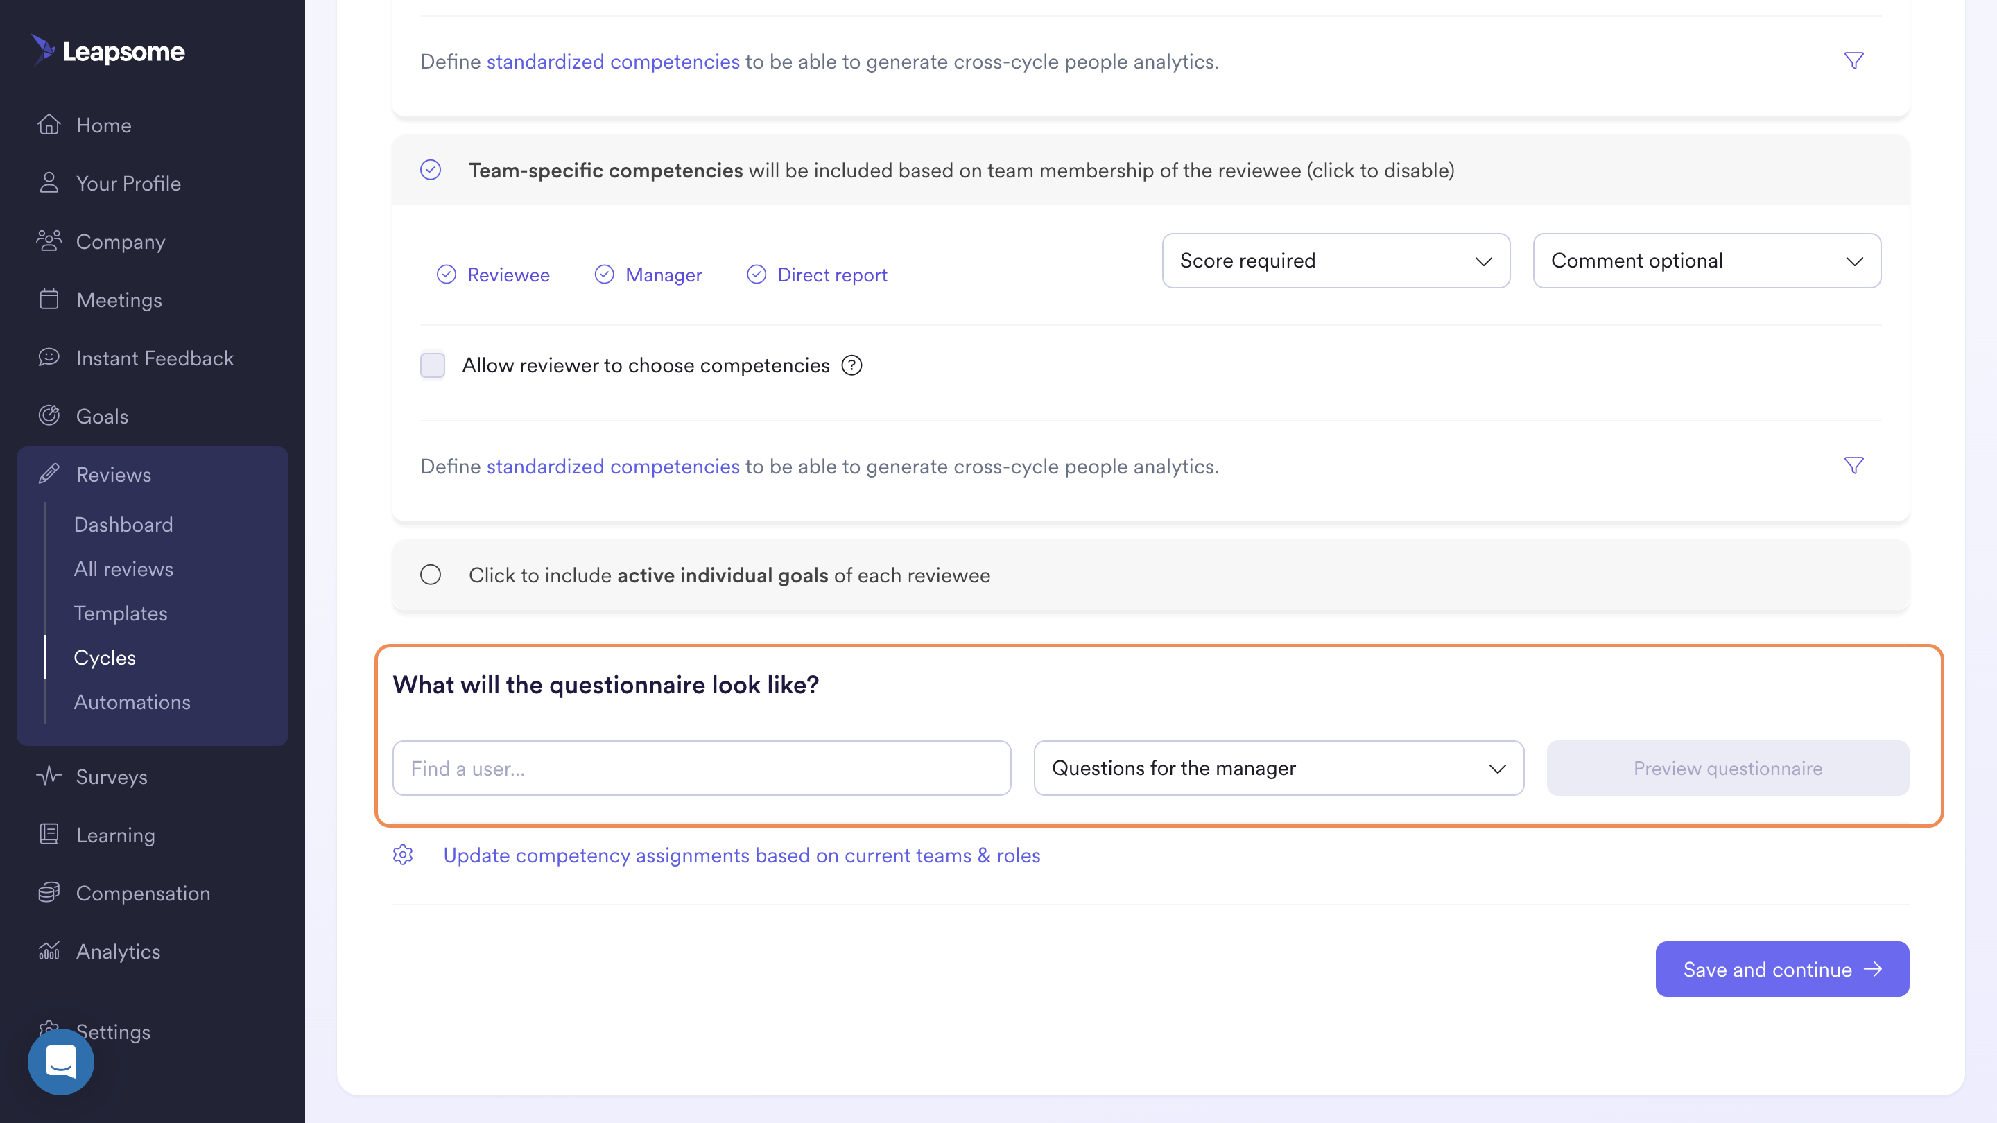Image resolution: width=1997 pixels, height=1123 pixels.
Task: Click the filter funnel below team-specific competencies
Action: click(1853, 465)
